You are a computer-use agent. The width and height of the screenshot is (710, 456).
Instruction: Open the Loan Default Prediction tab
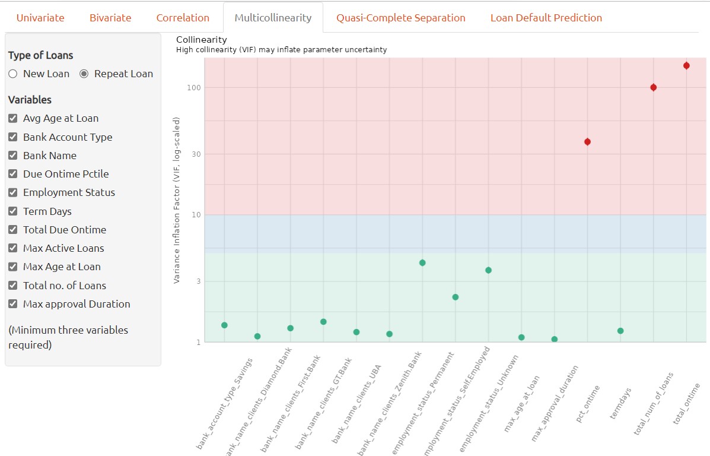tap(546, 18)
